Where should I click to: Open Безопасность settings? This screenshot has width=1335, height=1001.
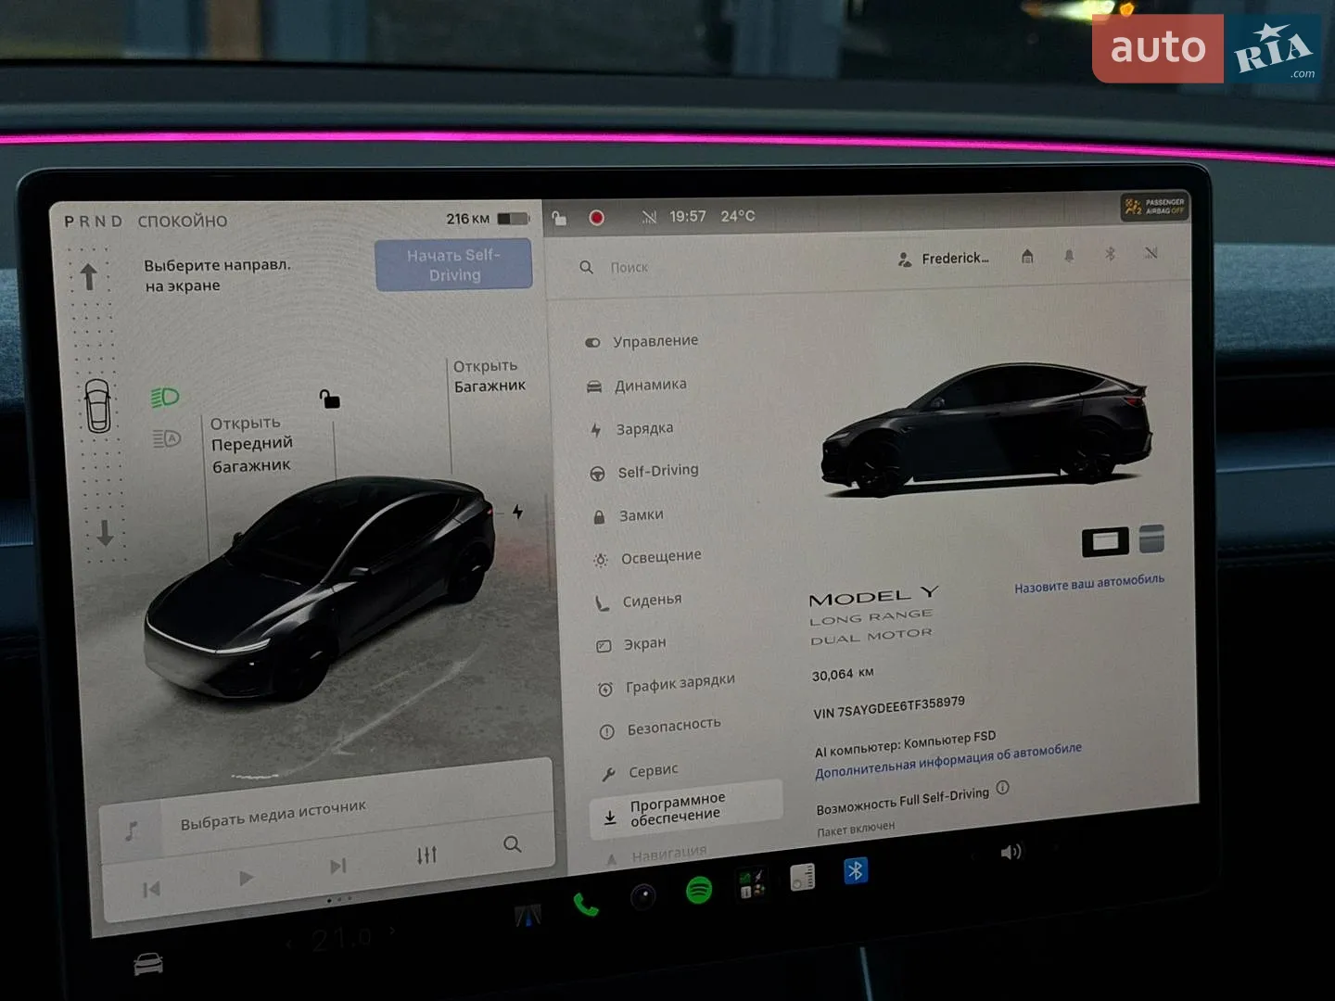tap(661, 728)
